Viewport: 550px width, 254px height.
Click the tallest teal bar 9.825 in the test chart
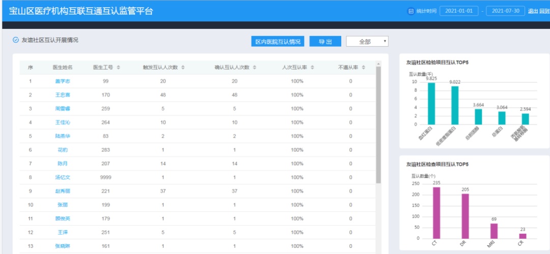tap(431, 103)
